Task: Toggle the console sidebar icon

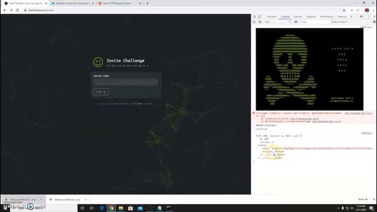Action: coord(254,22)
